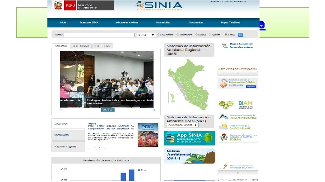
Task: Open the Inicio menu item
Action: (63, 22)
